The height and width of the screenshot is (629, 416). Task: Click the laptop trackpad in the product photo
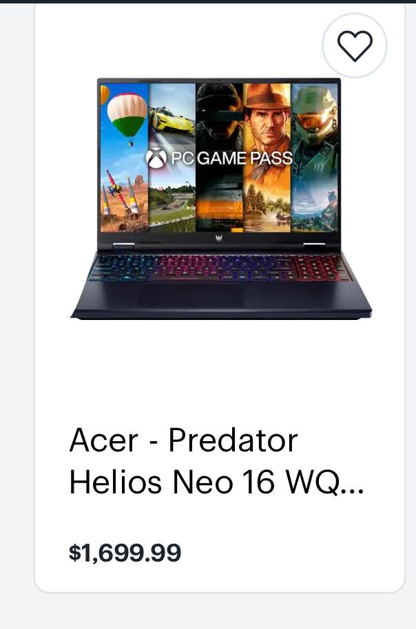(x=190, y=296)
